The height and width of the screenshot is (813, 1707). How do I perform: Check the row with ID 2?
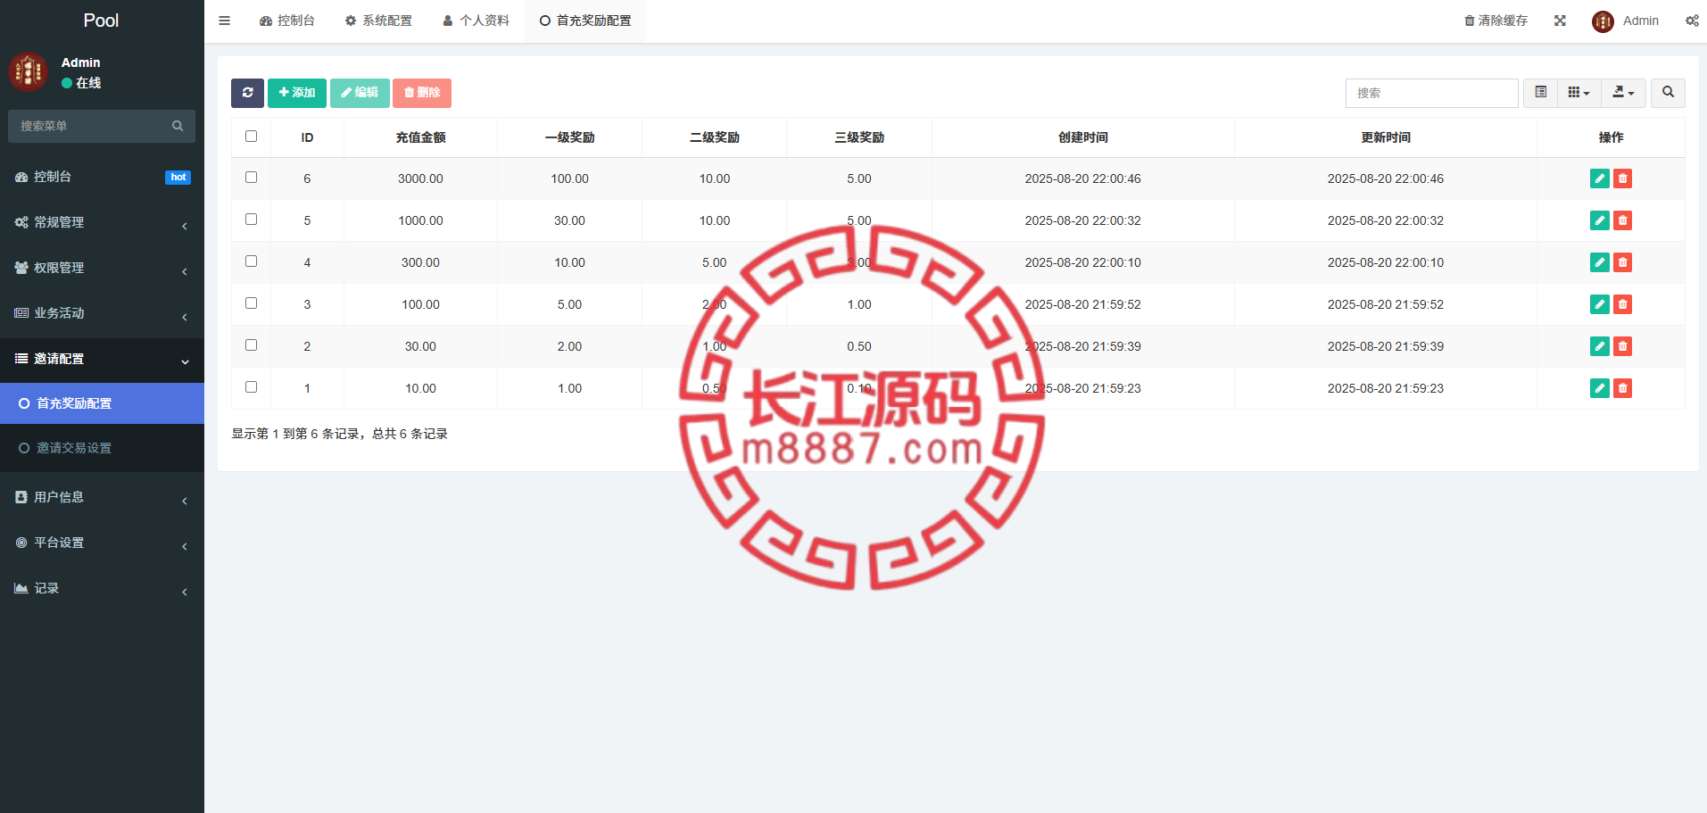[251, 345]
